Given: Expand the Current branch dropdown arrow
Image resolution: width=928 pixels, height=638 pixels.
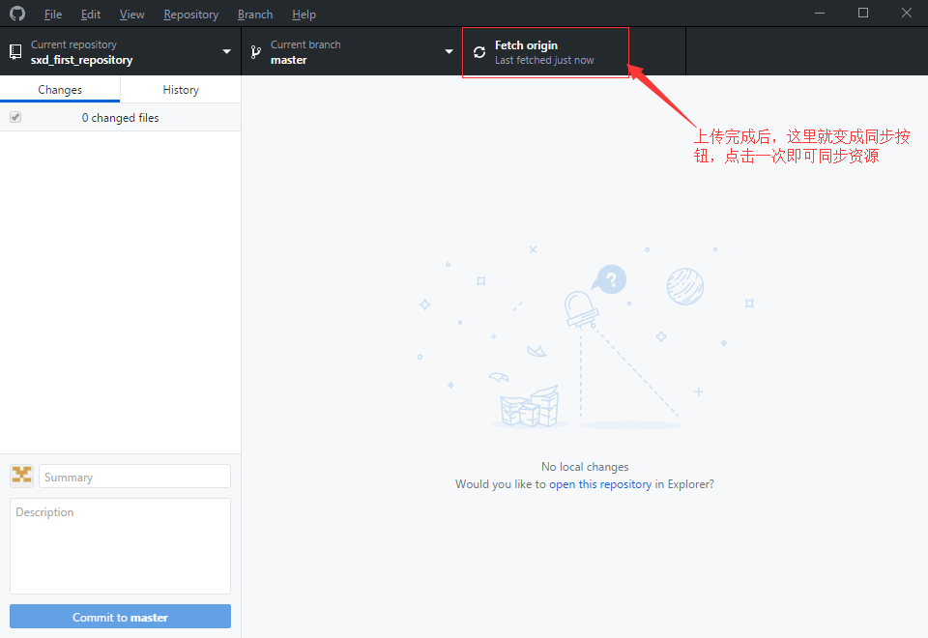Looking at the screenshot, I should click(449, 51).
